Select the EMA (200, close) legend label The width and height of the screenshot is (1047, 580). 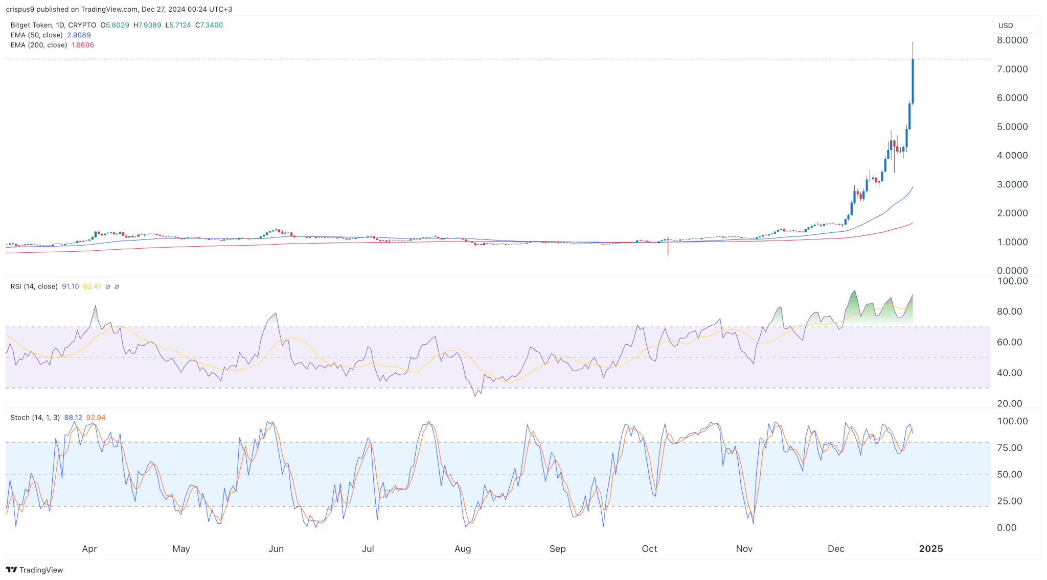pos(38,45)
